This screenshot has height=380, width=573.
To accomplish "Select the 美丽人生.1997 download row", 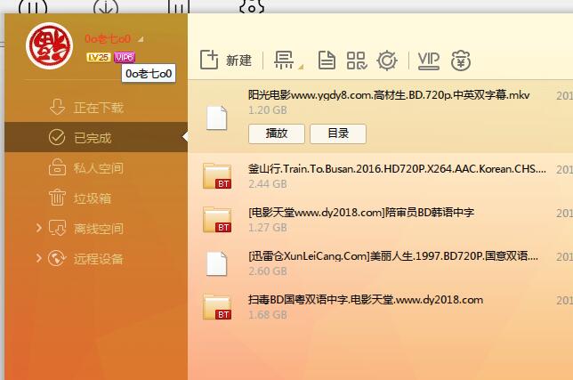I will pyautogui.click(x=380, y=263).
